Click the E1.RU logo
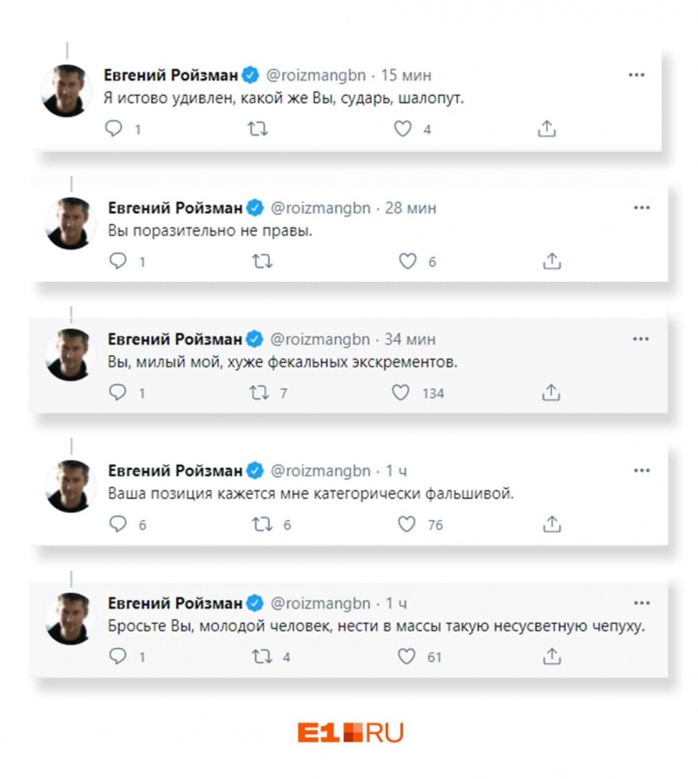 350,732
